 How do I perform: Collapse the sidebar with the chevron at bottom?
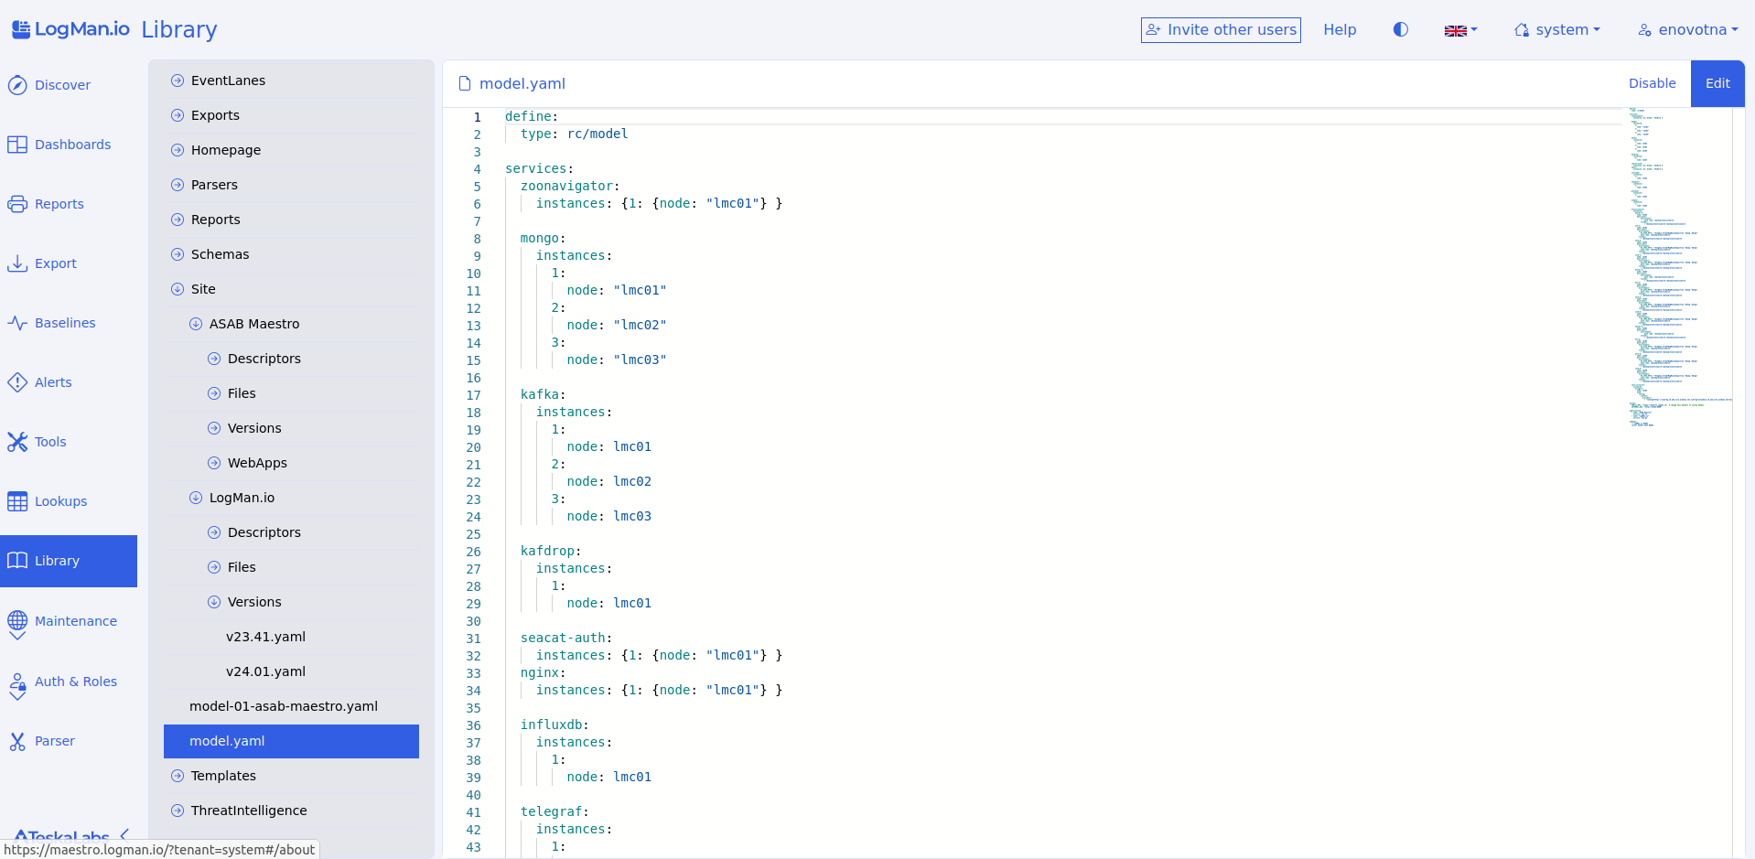[x=124, y=835]
